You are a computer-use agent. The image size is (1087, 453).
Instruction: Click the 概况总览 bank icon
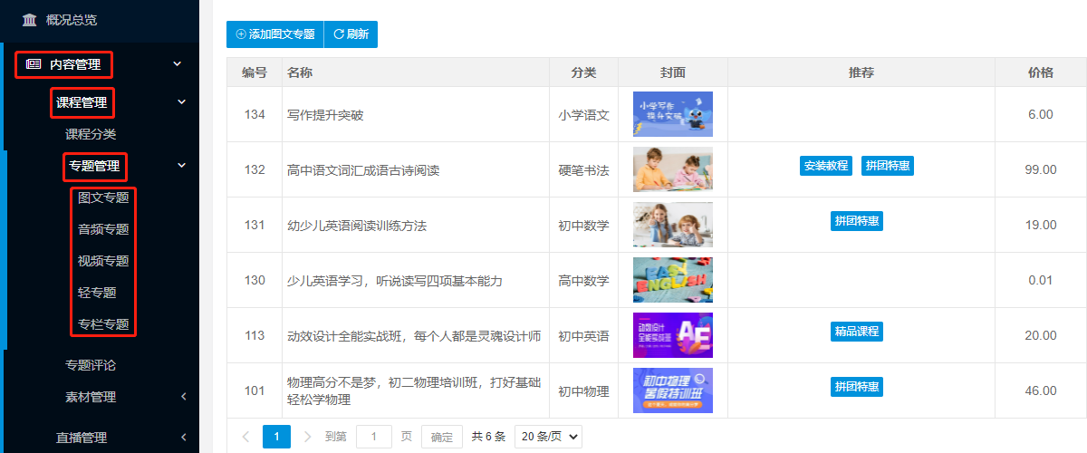point(30,20)
